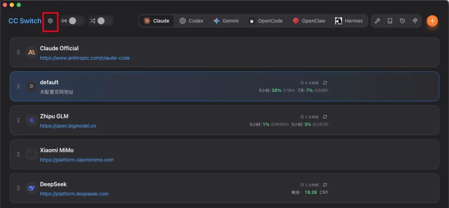The height and width of the screenshot is (208, 449).
Task: Click the fingerprint-style icon in right toolbar
Action: tap(414, 21)
